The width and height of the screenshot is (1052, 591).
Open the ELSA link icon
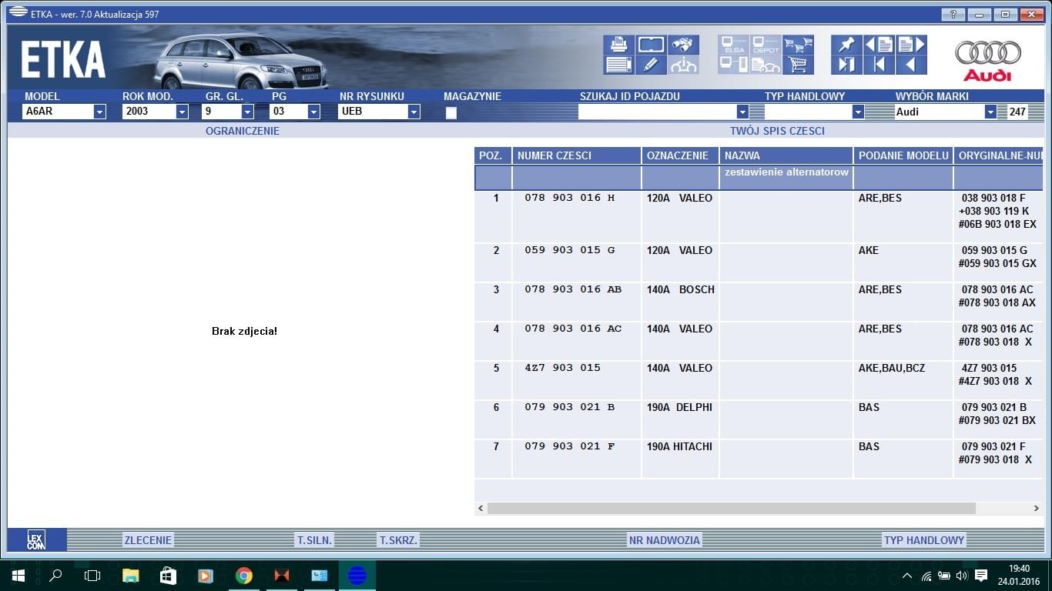pyautogui.click(x=733, y=45)
